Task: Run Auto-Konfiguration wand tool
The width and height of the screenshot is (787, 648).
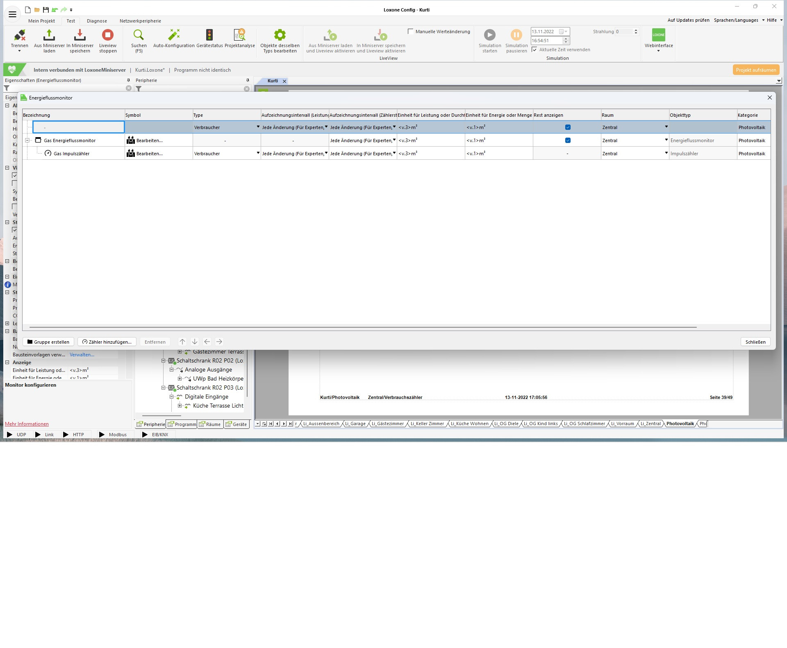Action: pyautogui.click(x=174, y=36)
